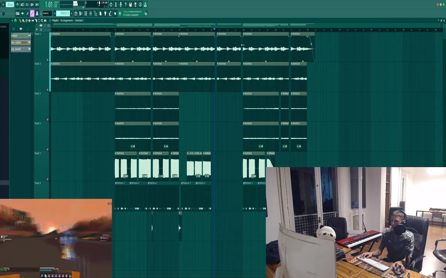Open the Channel rack icon

86,14
